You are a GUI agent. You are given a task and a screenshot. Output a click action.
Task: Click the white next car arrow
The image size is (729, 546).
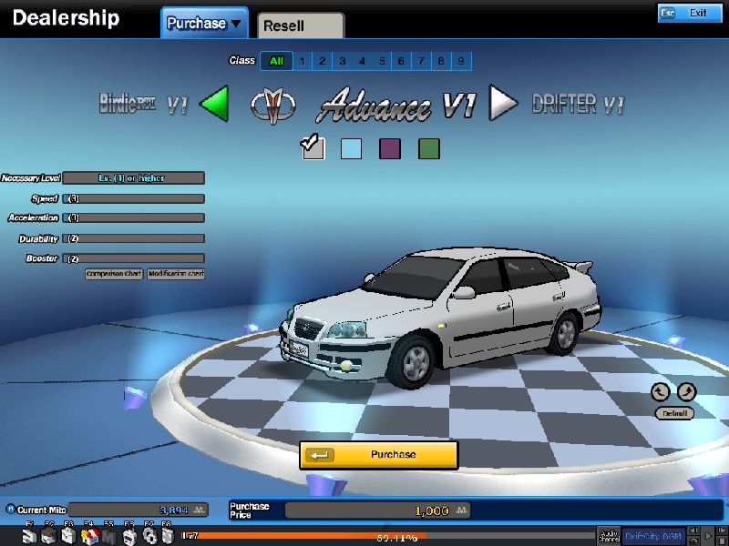502,104
